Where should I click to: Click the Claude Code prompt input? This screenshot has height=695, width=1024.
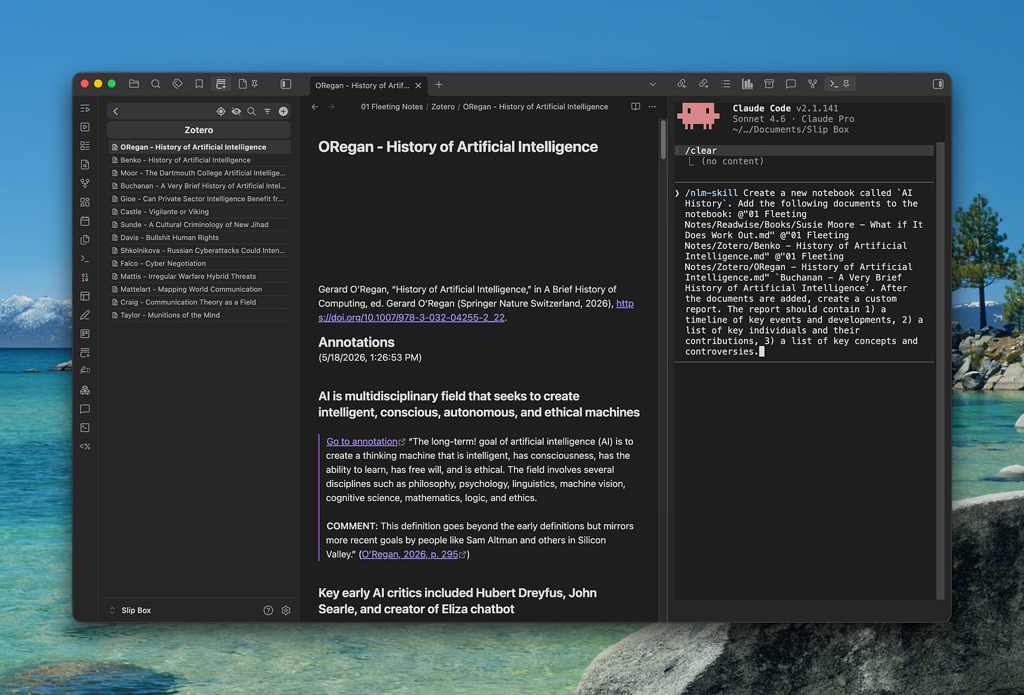tap(804, 272)
